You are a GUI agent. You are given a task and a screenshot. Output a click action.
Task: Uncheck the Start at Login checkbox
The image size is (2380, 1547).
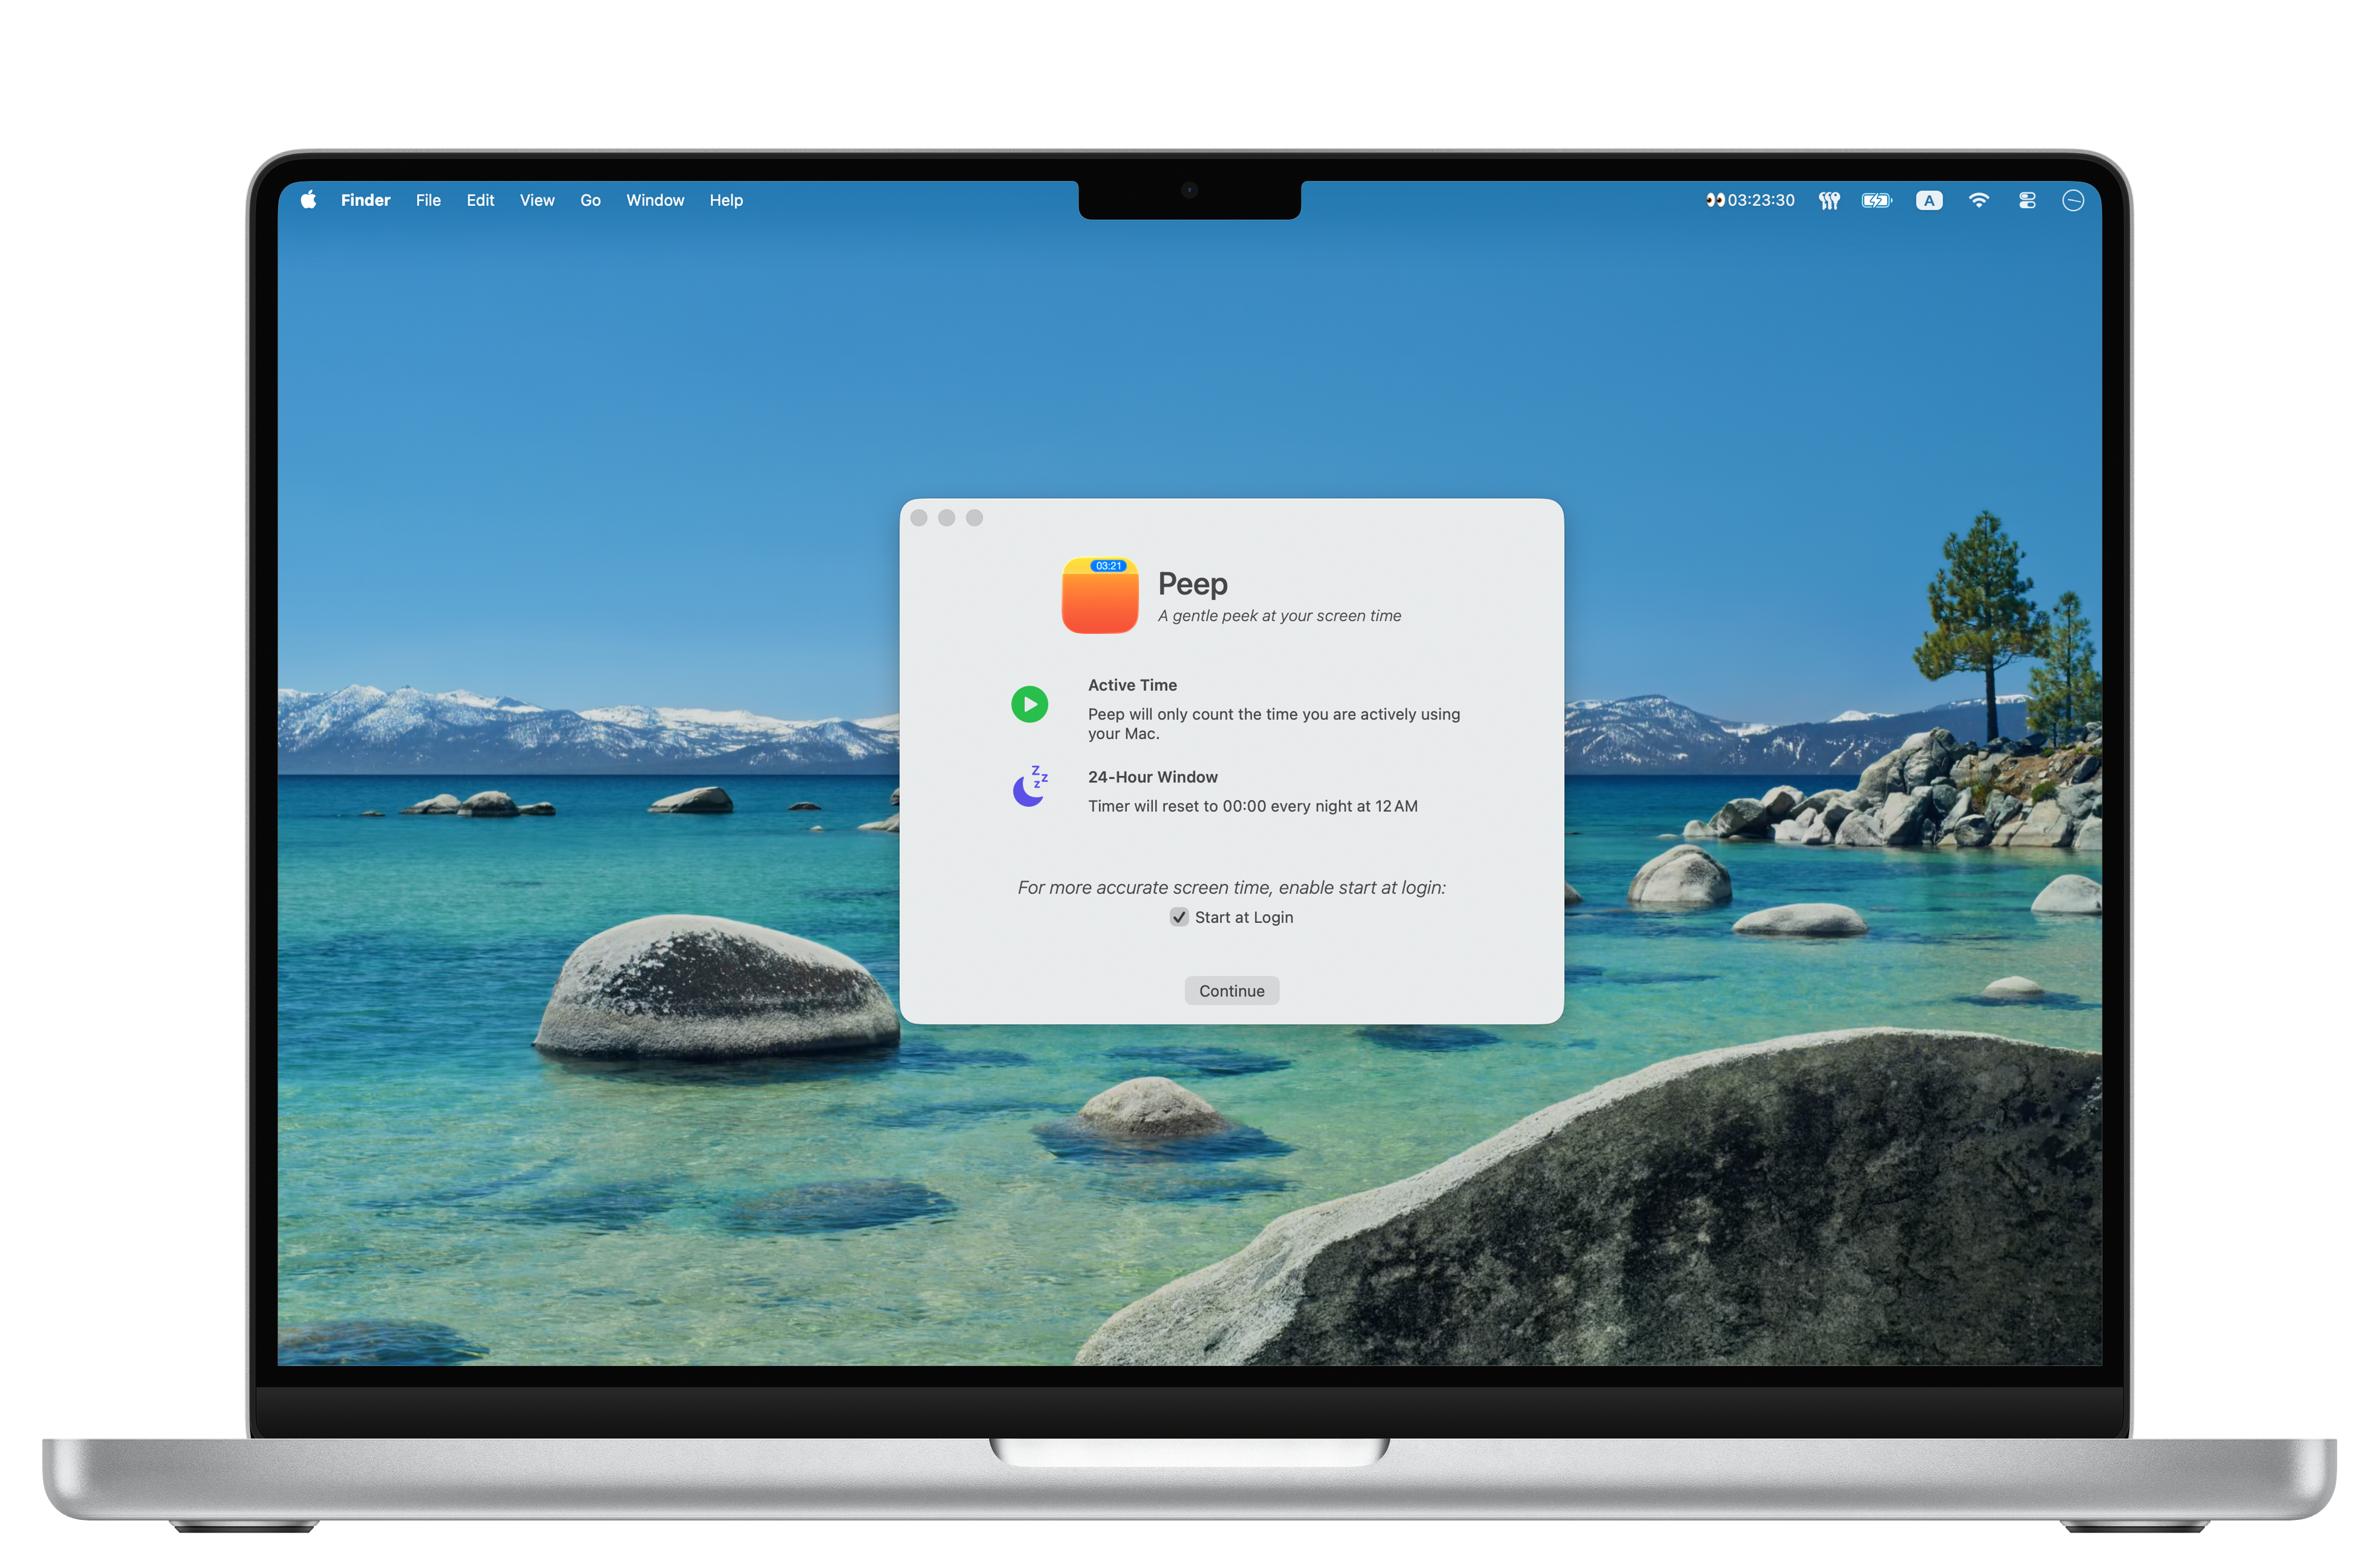pyautogui.click(x=1179, y=917)
